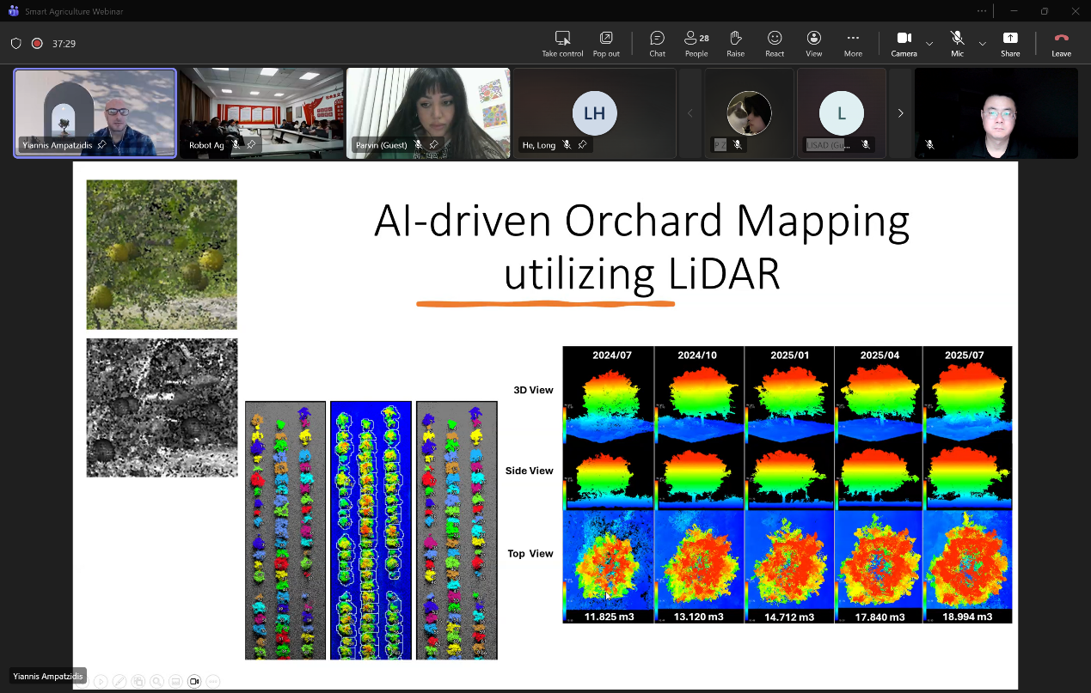Image resolution: width=1091 pixels, height=693 pixels.
Task: Open the React emoji menu
Action: [775, 43]
